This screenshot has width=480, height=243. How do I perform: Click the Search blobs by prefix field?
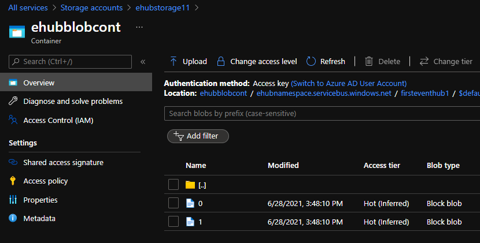click(322, 114)
